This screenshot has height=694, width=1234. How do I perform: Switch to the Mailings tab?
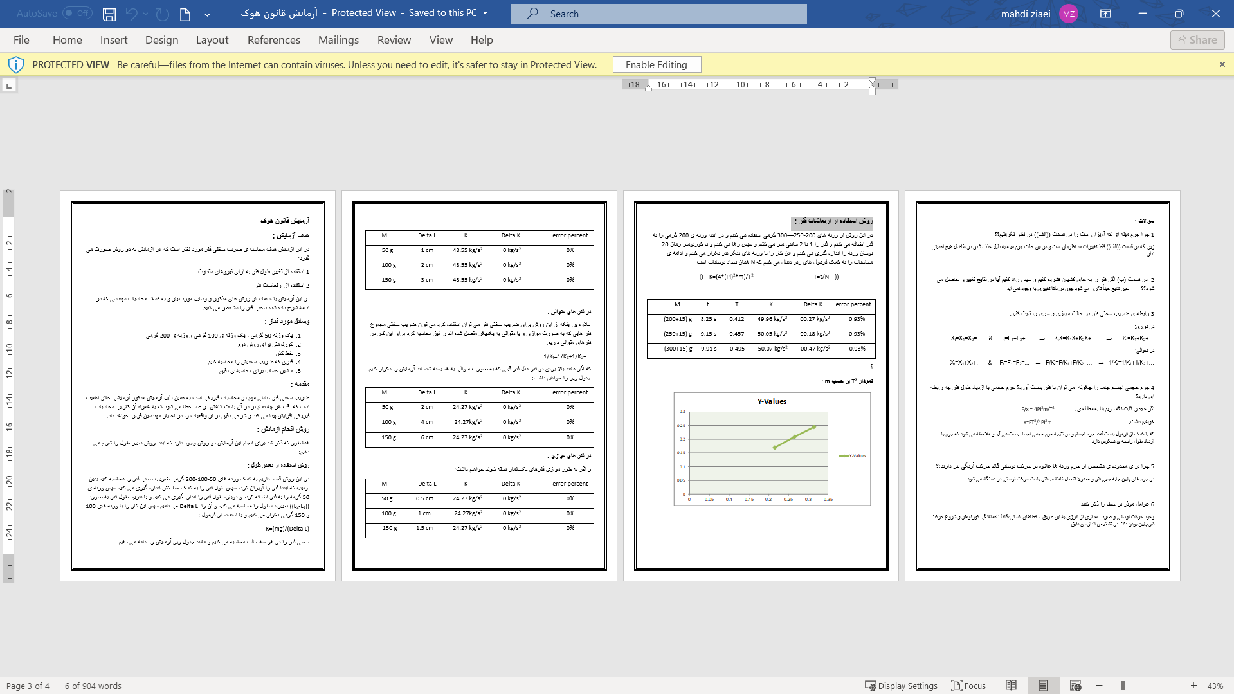coord(338,40)
